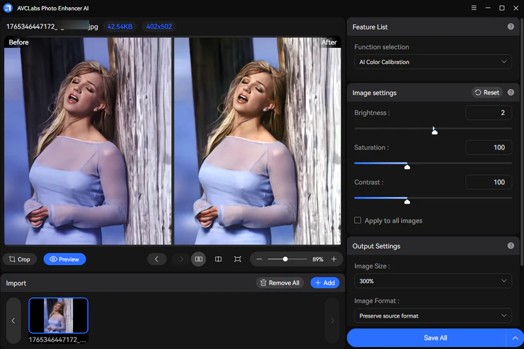Open the hamburger menu in title bar
The image size is (524, 349).
[474, 8]
